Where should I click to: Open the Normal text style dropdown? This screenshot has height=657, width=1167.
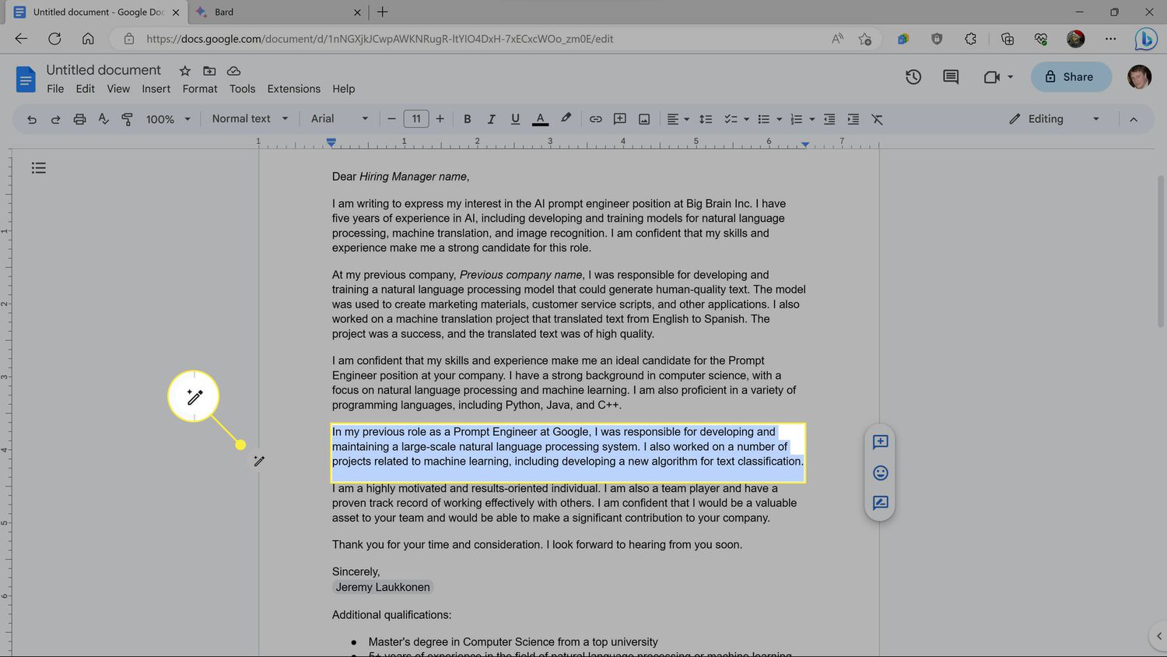tap(250, 119)
